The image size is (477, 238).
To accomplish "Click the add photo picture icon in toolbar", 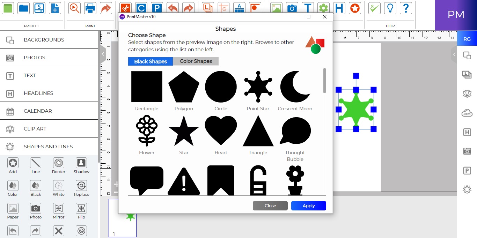I will tap(276, 8).
